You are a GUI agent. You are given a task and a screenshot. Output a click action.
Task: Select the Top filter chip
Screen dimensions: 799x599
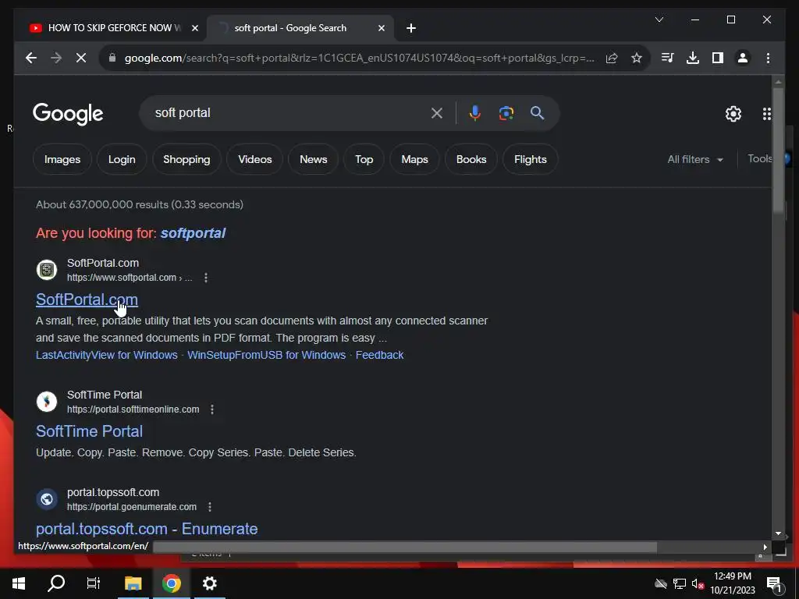point(364,159)
